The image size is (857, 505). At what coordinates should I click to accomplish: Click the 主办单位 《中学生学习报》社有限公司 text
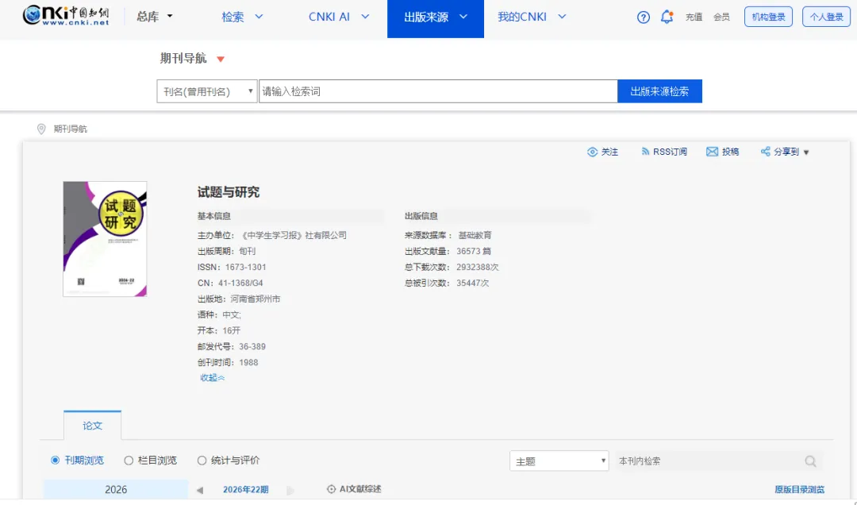pos(272,235)
